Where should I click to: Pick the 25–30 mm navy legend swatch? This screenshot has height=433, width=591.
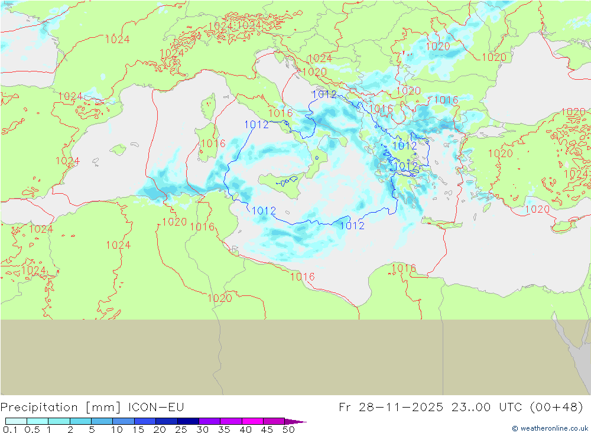point(188,421)
